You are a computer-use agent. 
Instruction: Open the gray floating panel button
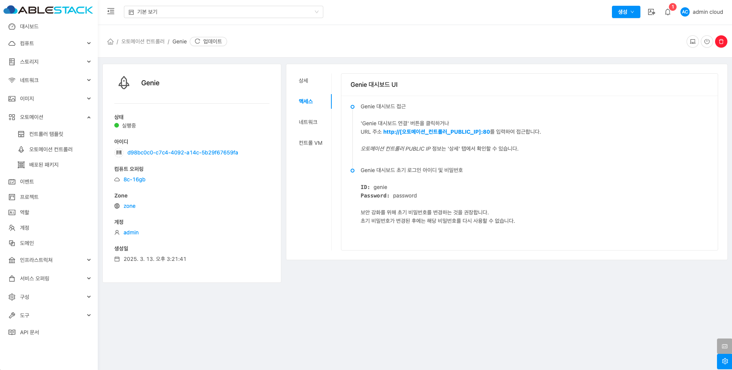pyautogui.click(x=724, y=346)
